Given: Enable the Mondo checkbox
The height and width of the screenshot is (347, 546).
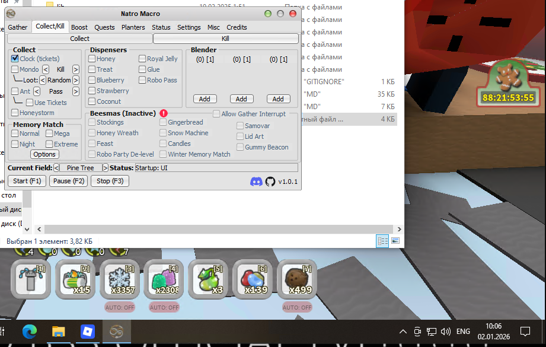Looking at the screenshot, I should [15, 69].
